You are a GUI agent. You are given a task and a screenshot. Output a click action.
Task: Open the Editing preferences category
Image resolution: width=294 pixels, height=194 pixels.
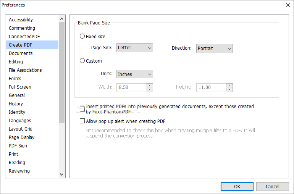click(x=32, y=62)
